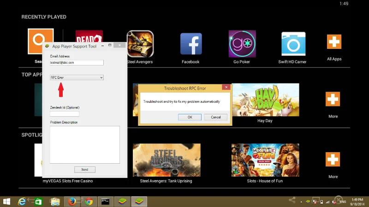369x207 pixels.
Task: Click More plus icon in Top Apps row
Action: (333, 99)
